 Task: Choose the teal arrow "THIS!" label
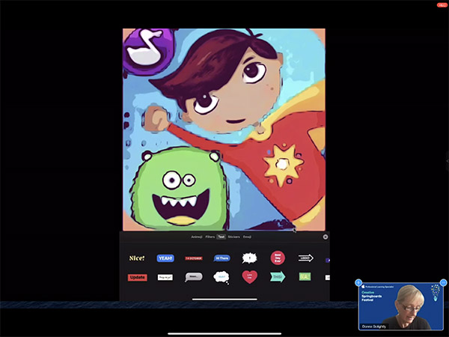tap(278, 277)
